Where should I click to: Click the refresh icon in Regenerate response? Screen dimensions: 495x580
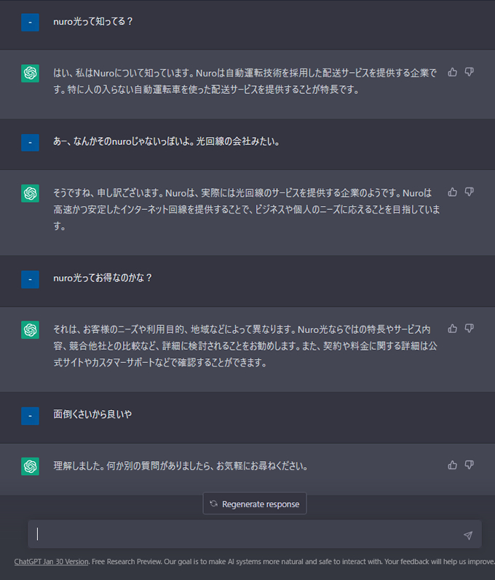(x=214, y=503)
